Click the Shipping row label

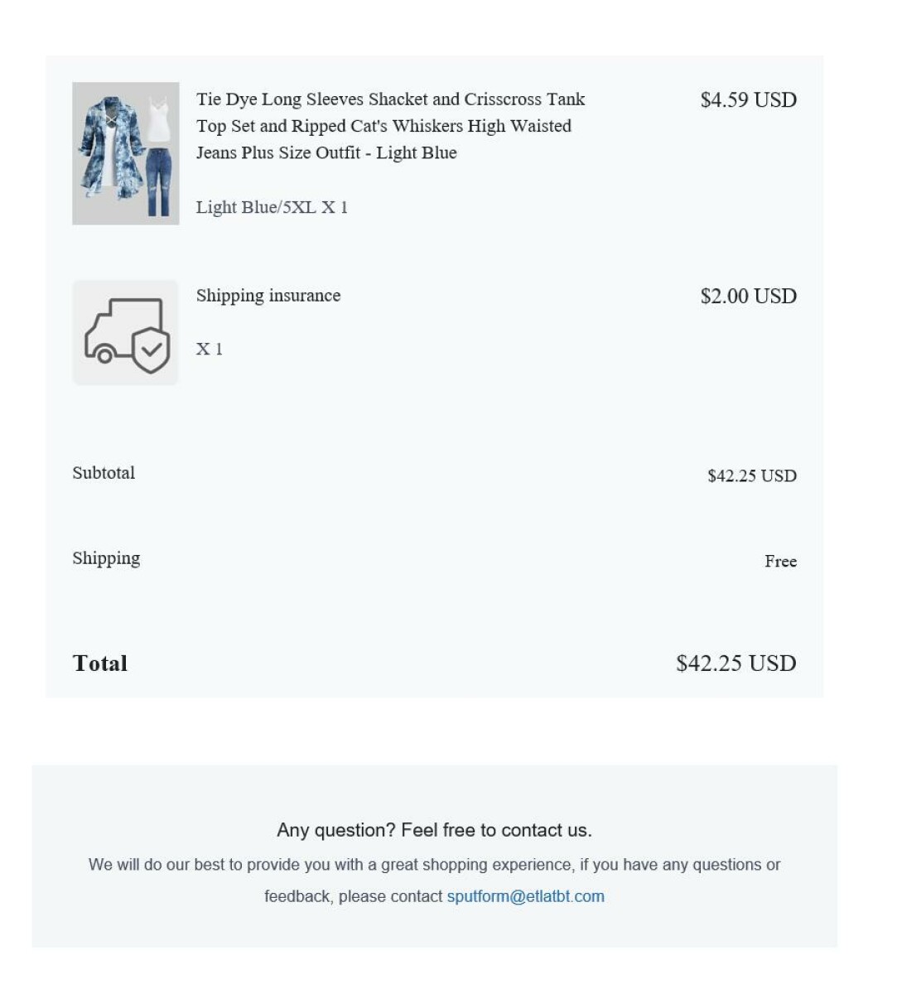click(x=106, y=558)
